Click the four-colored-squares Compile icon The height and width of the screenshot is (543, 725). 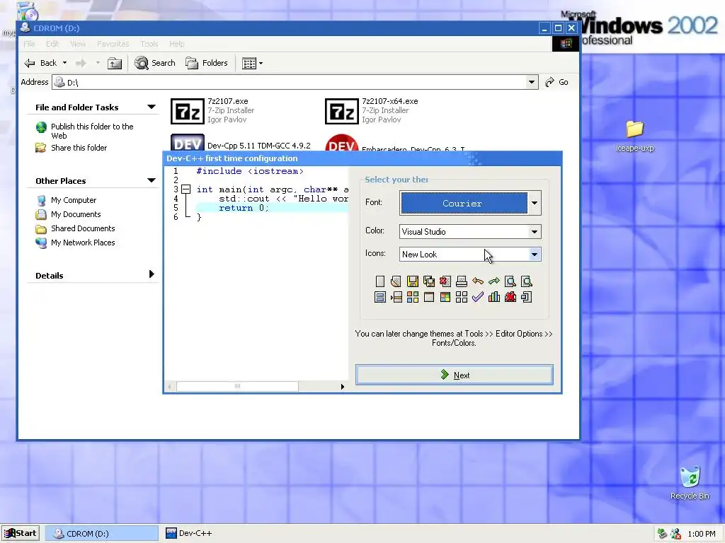click(413, 298)
